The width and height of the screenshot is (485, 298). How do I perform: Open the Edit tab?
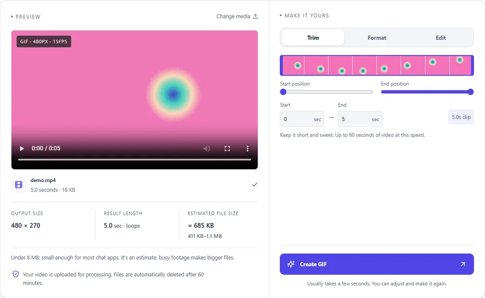[440, 38]
